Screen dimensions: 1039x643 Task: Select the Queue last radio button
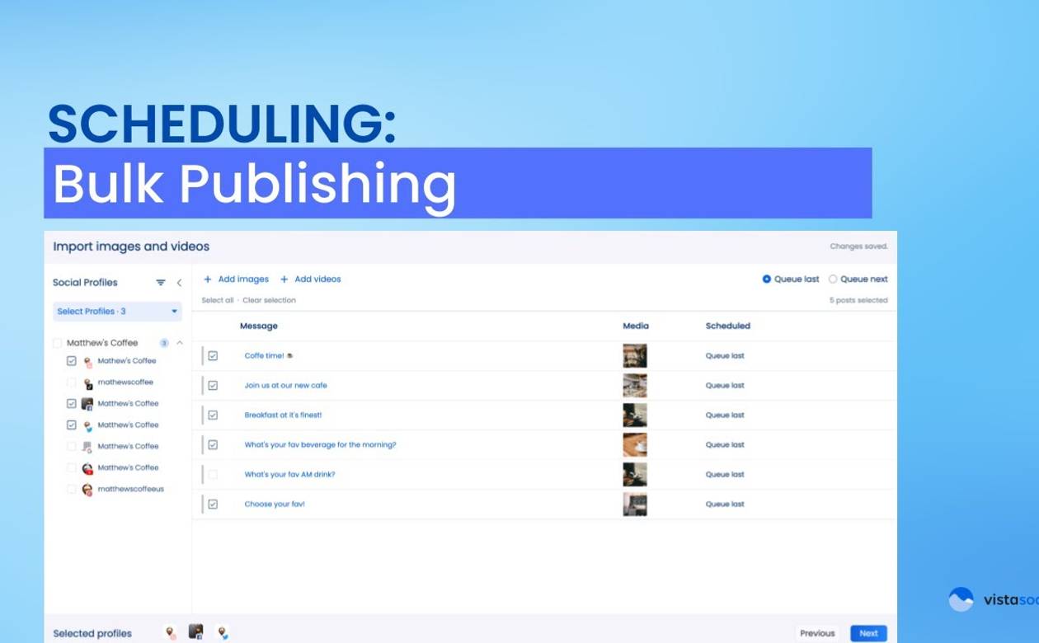[767, 279]
